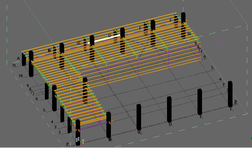Screen dimensions: 252x148
Task: Click grid label E below the front column
Action: click(x=201, y=117)
